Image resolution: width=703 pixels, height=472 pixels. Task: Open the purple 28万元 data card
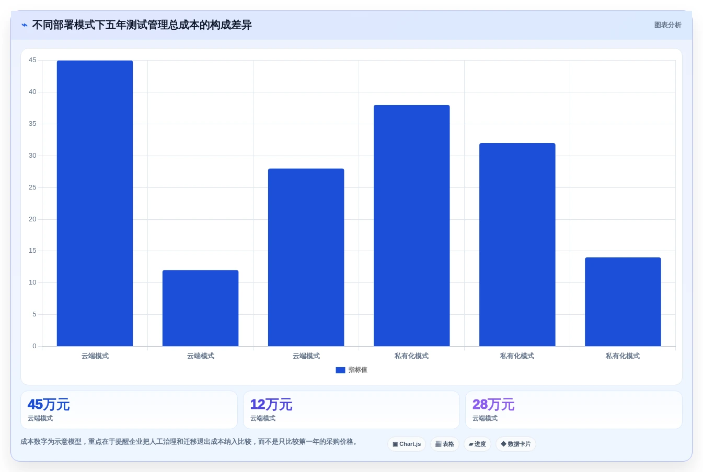[x=574, y=410]
